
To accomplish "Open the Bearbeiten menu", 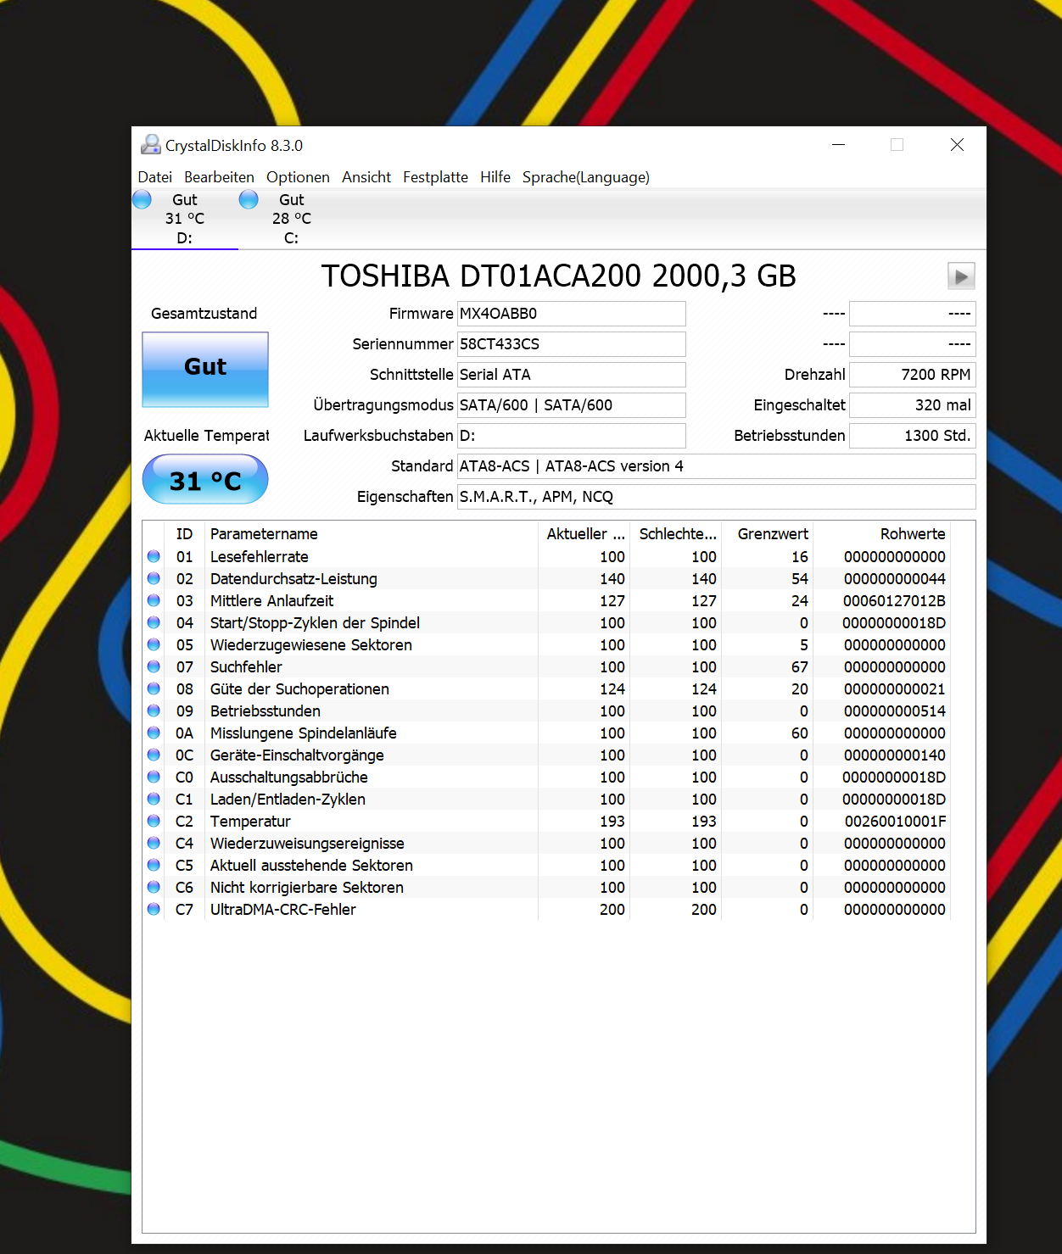I will click(219, 177).
